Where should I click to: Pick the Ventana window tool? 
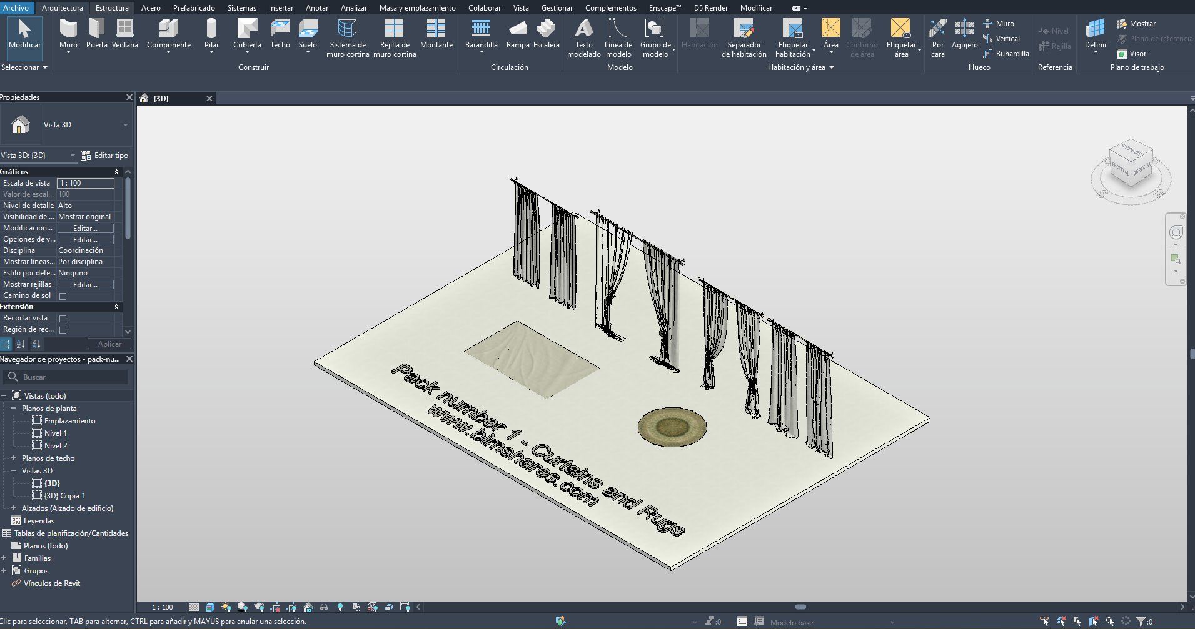tap(125, 35)
